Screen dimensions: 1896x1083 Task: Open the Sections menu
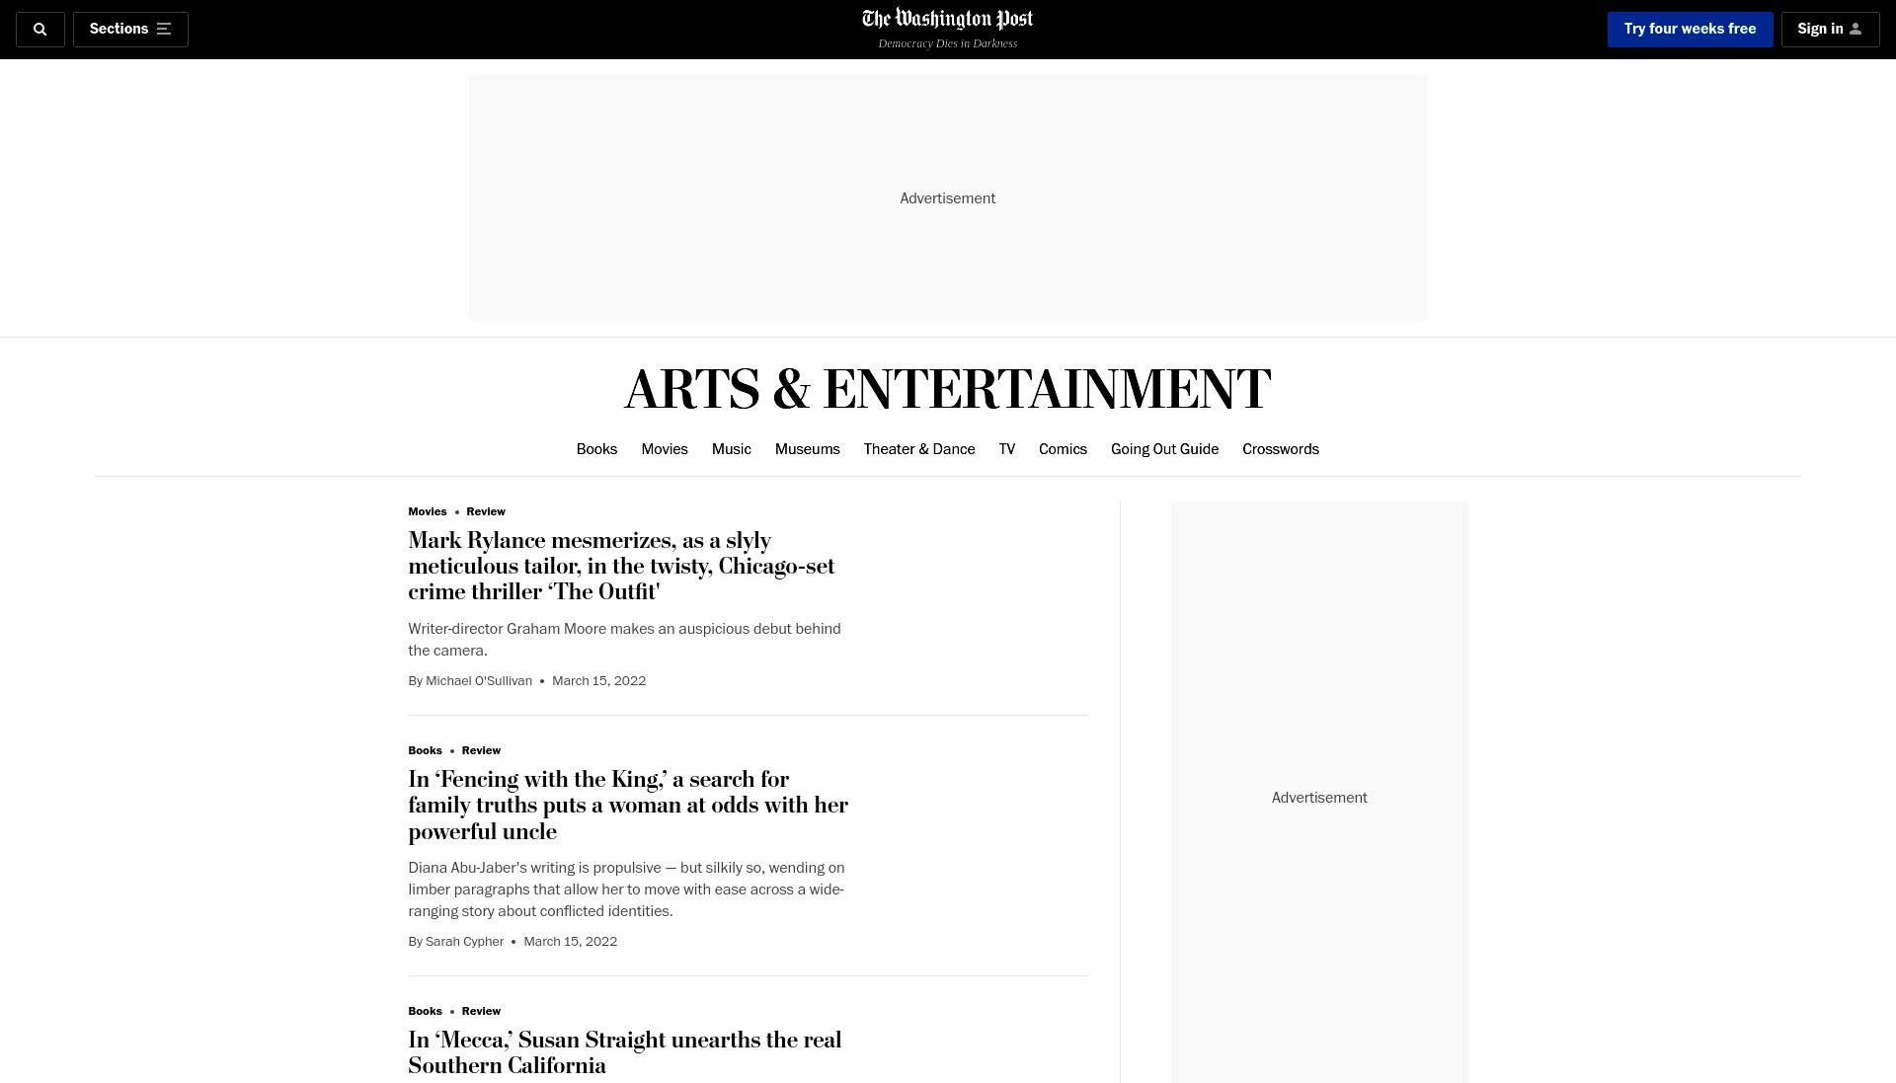[130, 30]
